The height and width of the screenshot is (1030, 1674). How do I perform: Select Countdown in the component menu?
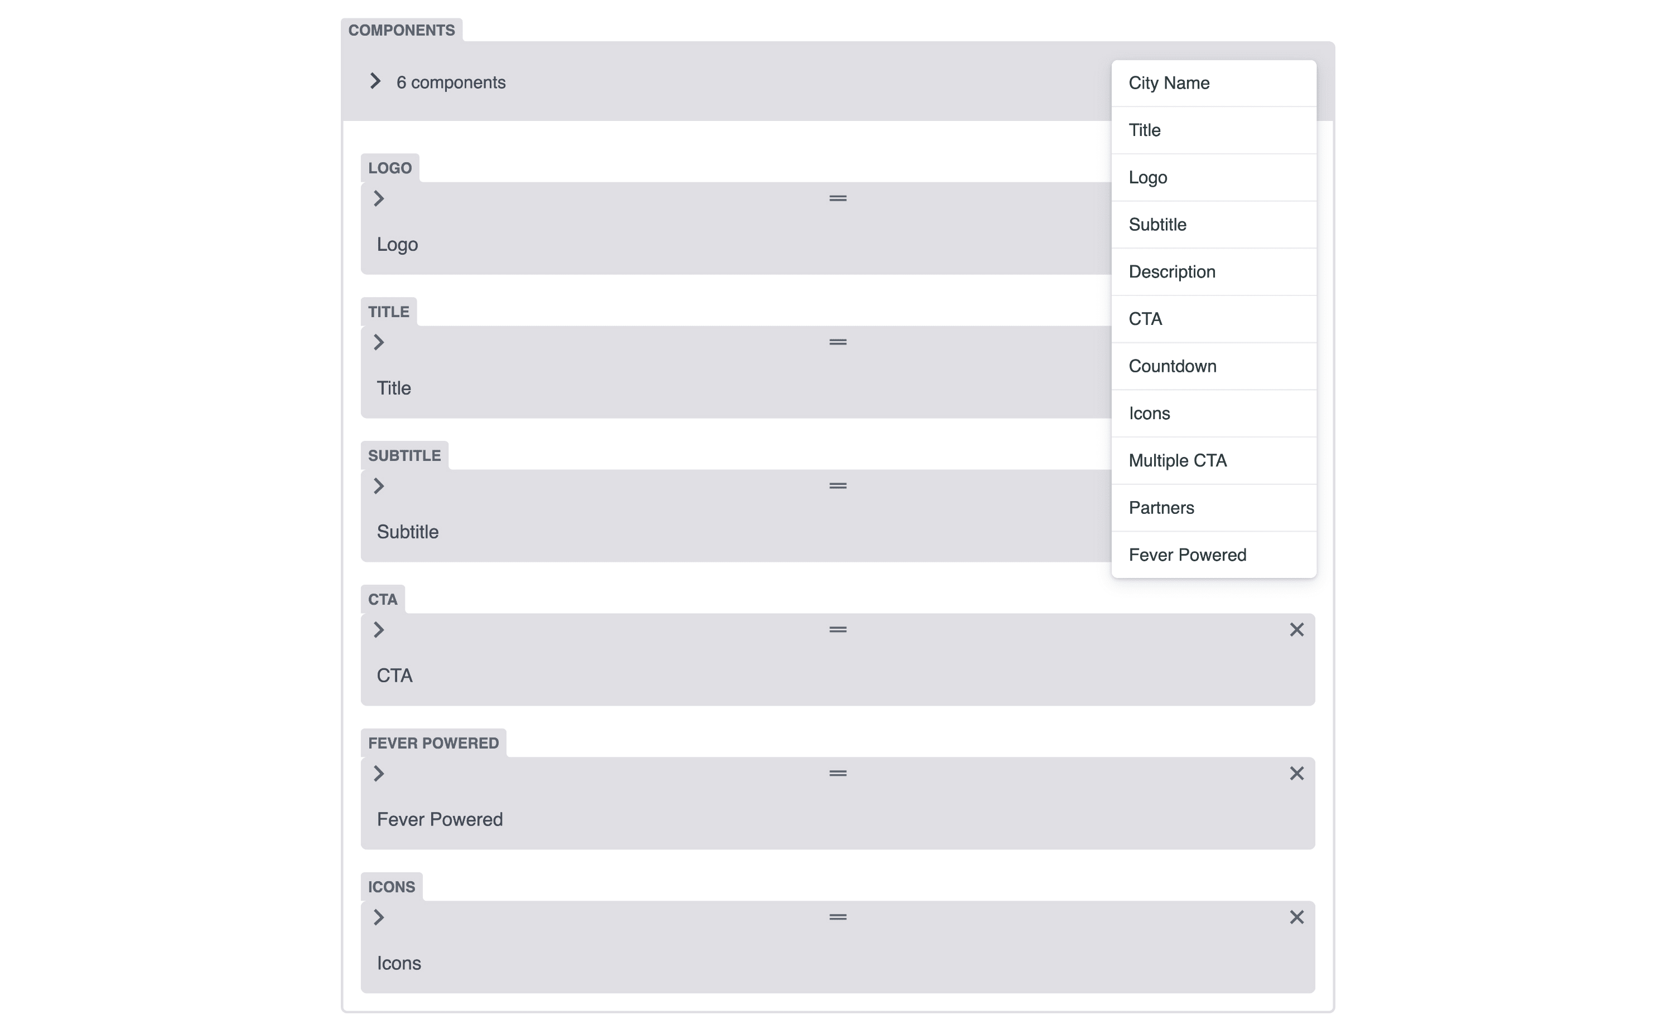pos(1213,367)
